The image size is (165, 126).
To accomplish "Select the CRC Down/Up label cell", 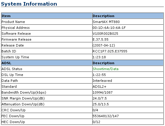I will click(x=46, y=110).
